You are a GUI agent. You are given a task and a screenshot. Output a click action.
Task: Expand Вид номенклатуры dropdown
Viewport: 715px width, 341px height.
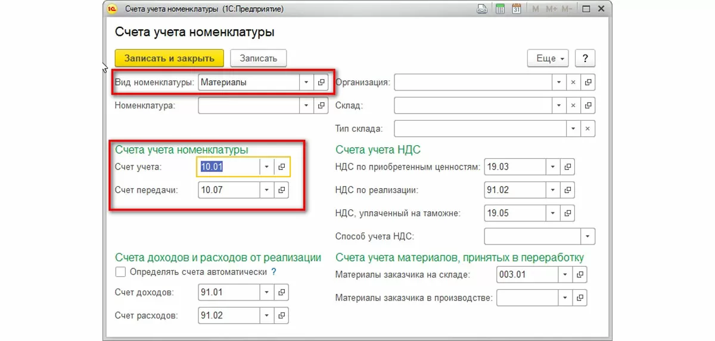[x=306, y=83]
